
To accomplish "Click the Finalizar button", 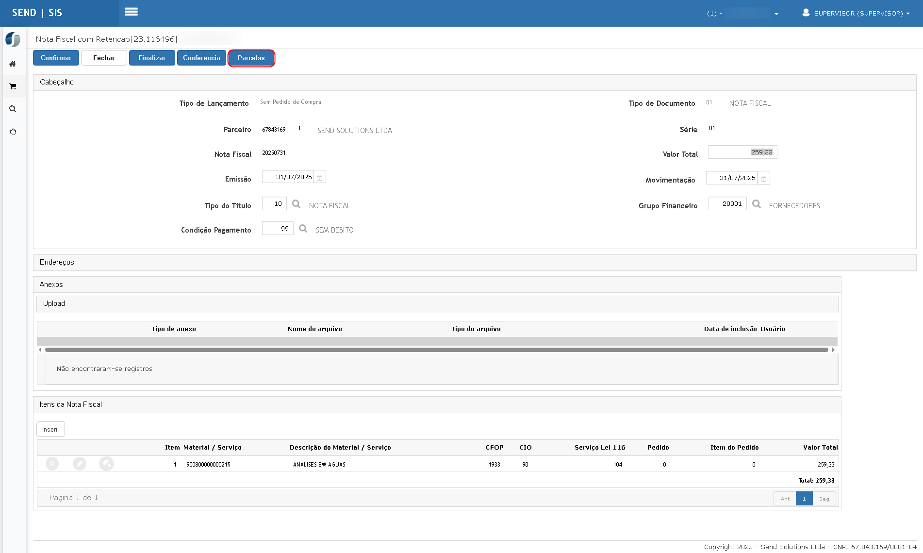I will point(152,58).
